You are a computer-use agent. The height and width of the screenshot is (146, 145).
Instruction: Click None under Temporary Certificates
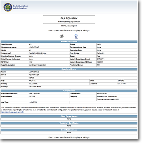pos(69,126)
